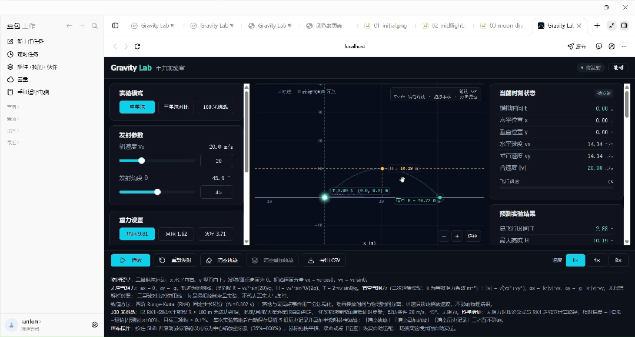Image resolution: width=635 pixels, height=337 pixels.
Task: Select the three planet comparison mode
Action: tap(176, 107)
